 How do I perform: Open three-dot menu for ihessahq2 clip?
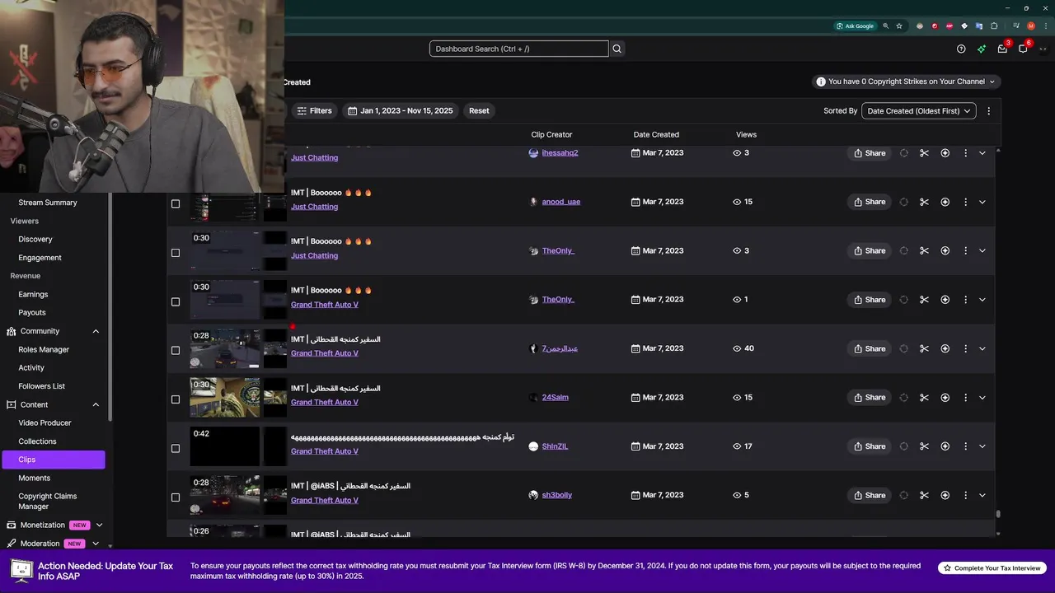coord(965,153)
